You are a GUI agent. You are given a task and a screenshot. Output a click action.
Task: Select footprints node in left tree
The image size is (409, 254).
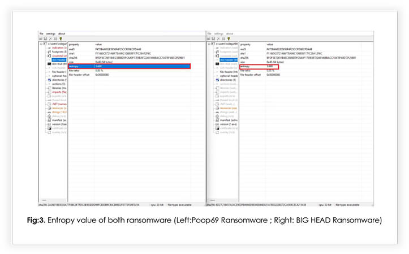pyautogui.click(x=59, y=51)
